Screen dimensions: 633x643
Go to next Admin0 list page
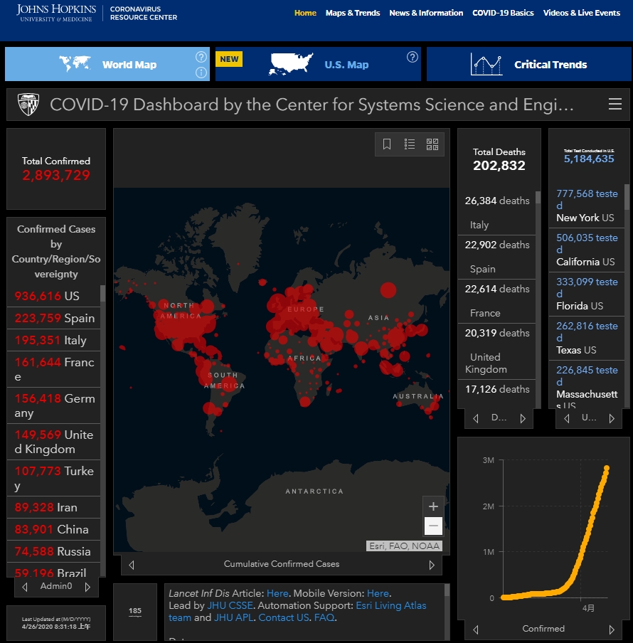87,587
